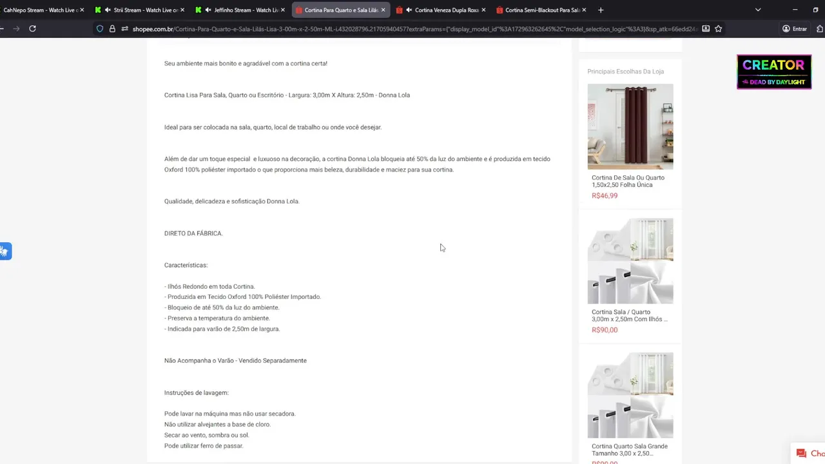Screen dimensions: 825x464
Task: Close the Cortina Semi-Blackout tab
Action: [584, 10]
